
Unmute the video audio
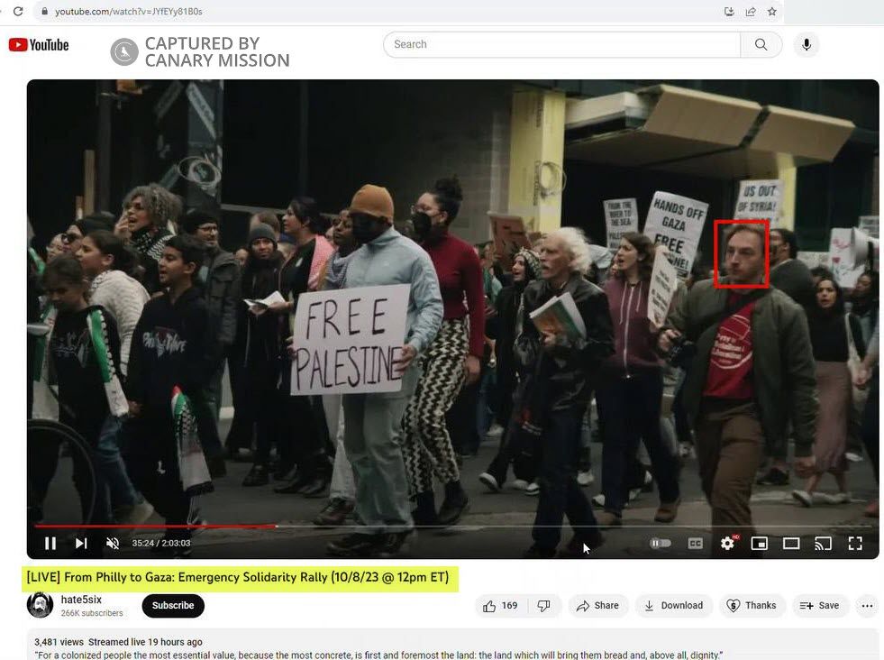pyautogui.click(x=112, y=543)
